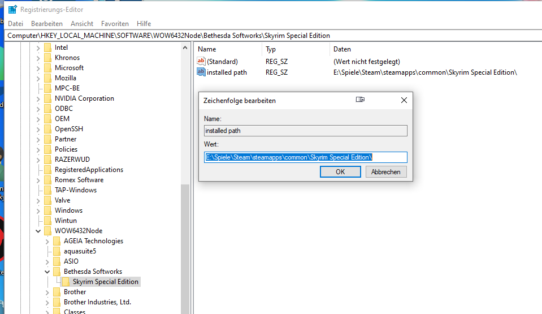Expand the Microsoft registry key
The height and width of the screenshot is (314, 542).
tap(38, 68)
